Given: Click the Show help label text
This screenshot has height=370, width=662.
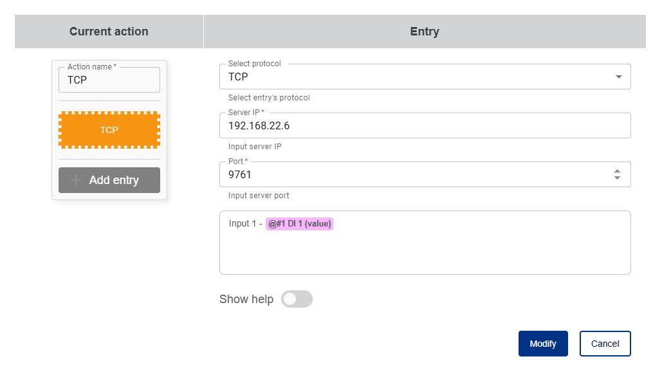Looking at the screenshot, I should coord(246,299).
